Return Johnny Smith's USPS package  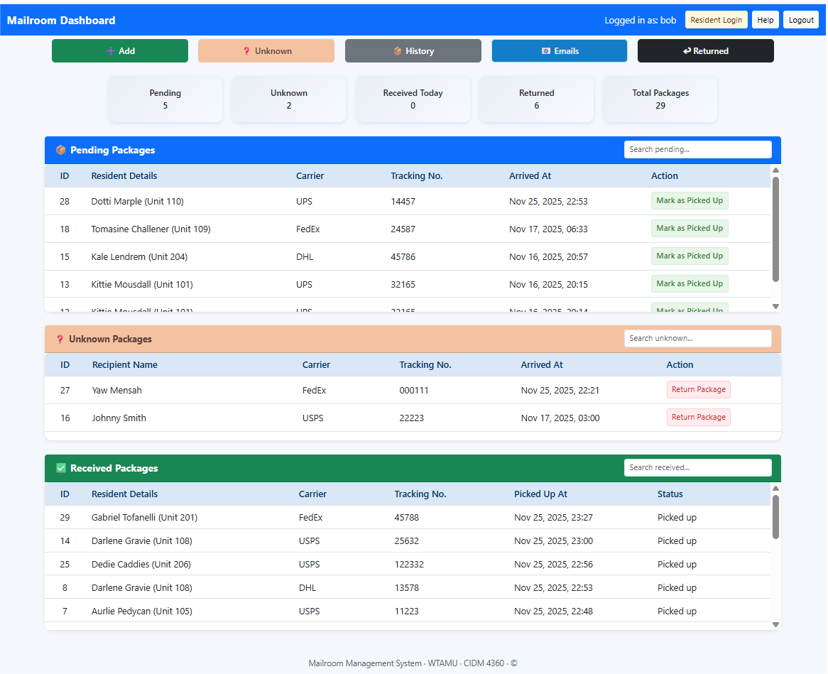(x=698, y=417)
